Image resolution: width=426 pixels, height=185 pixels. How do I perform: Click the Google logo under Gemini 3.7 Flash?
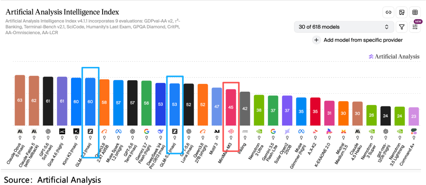(x=146, y=131)
